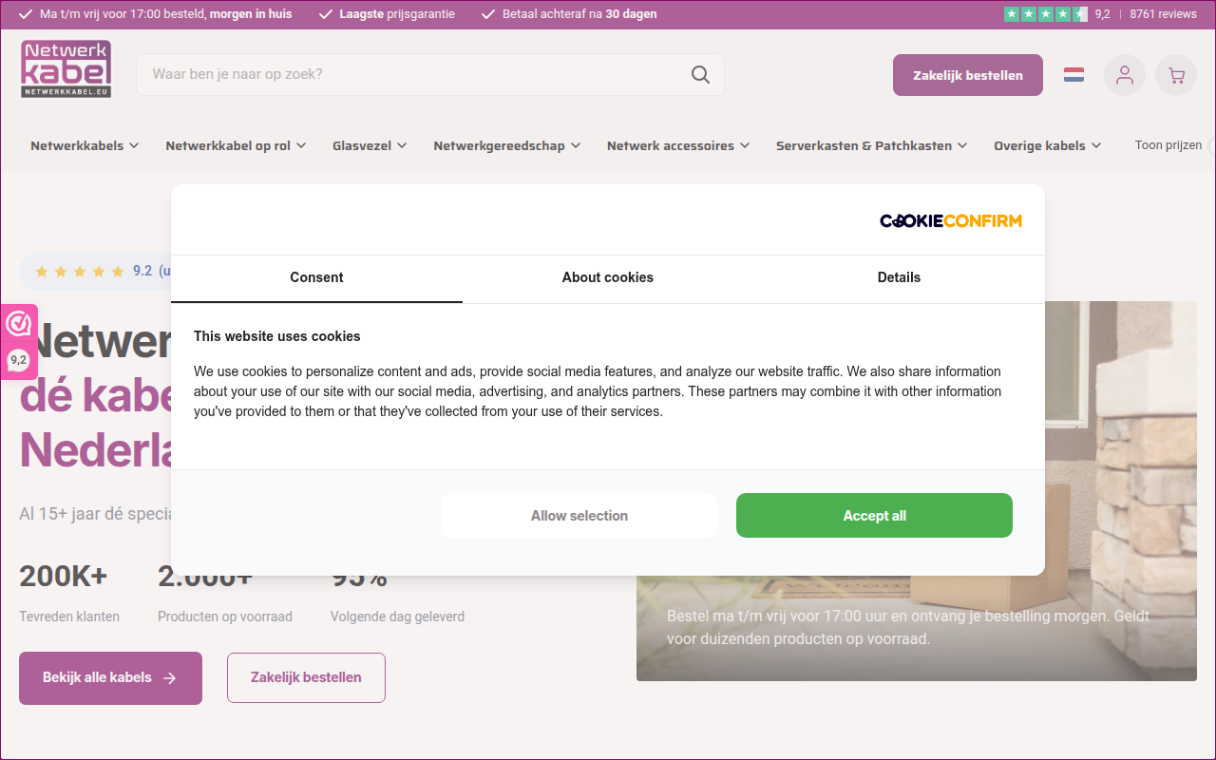Switch to the About cookies tab
The width and height of the screenshot is (1216, 760).
pos(608,278)
